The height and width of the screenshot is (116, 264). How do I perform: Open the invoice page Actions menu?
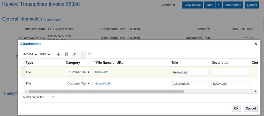(x=168, y=5)
